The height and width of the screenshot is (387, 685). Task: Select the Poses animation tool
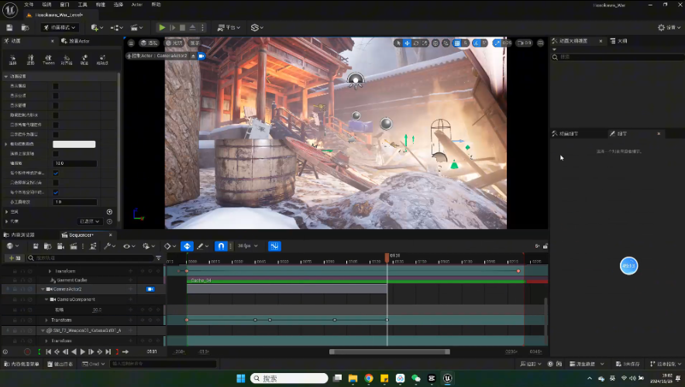(x=30, y=60)
